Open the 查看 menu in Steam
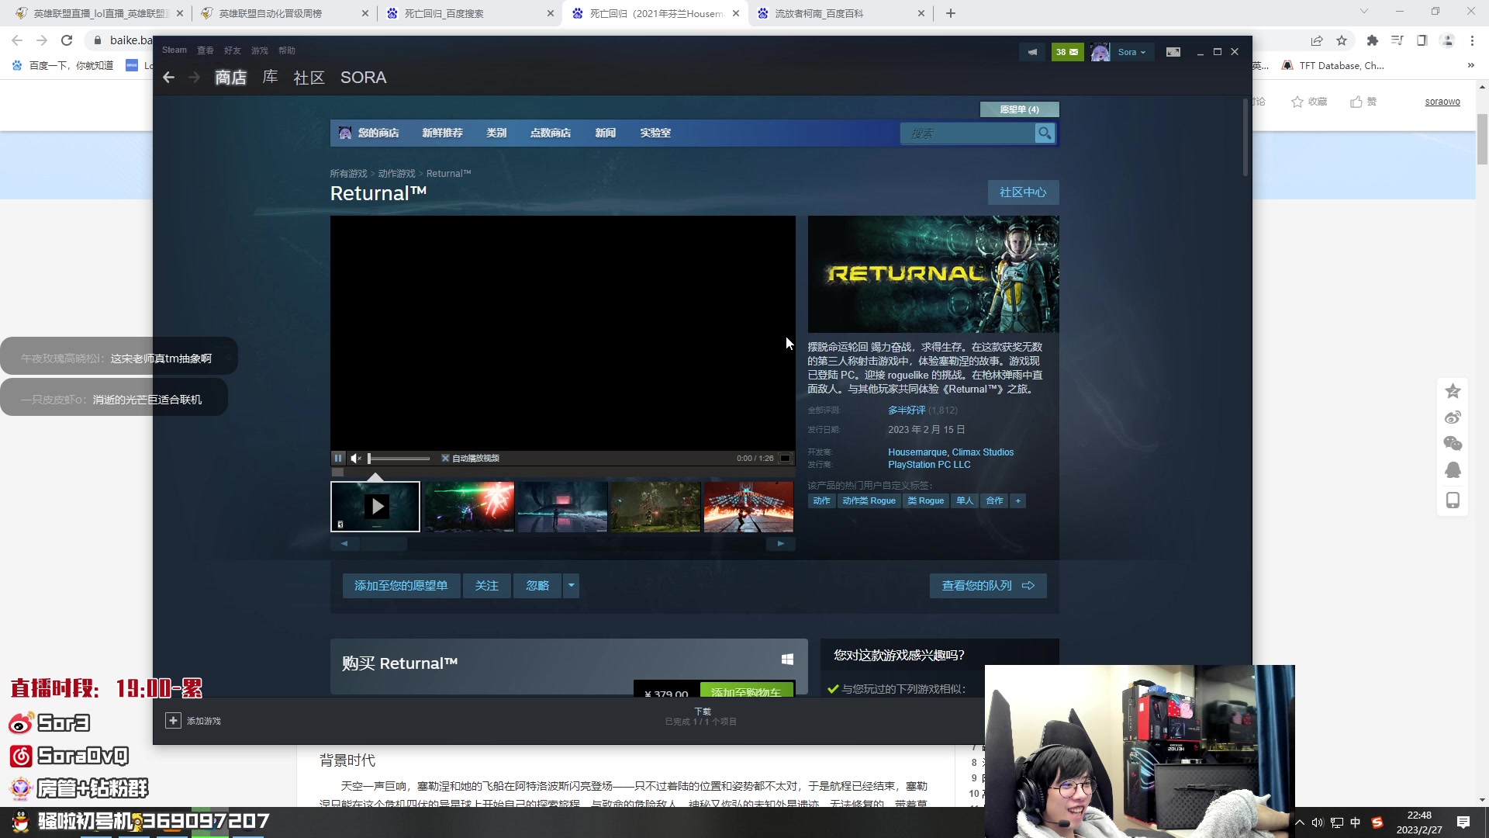 (205, 50)
